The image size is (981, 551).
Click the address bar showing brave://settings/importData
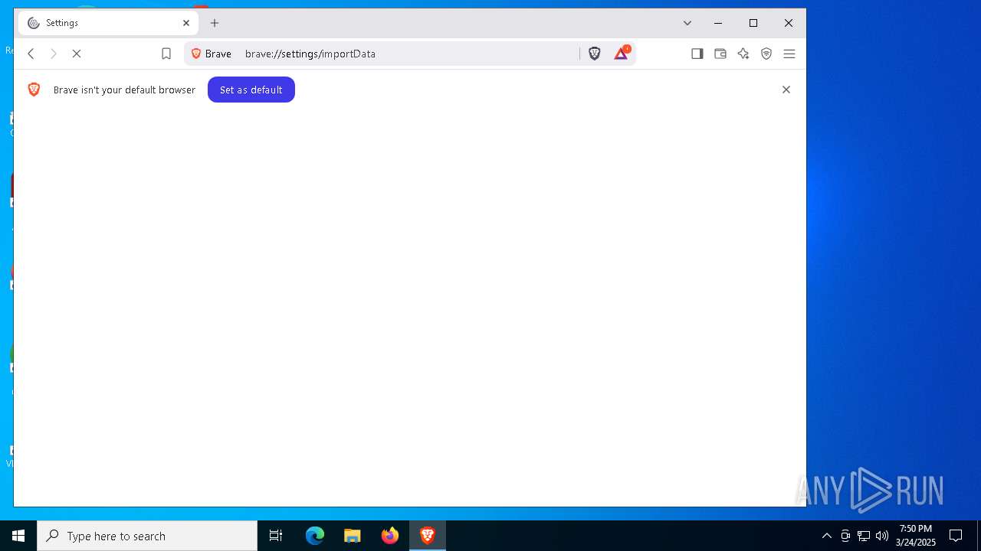pos(410,54)
